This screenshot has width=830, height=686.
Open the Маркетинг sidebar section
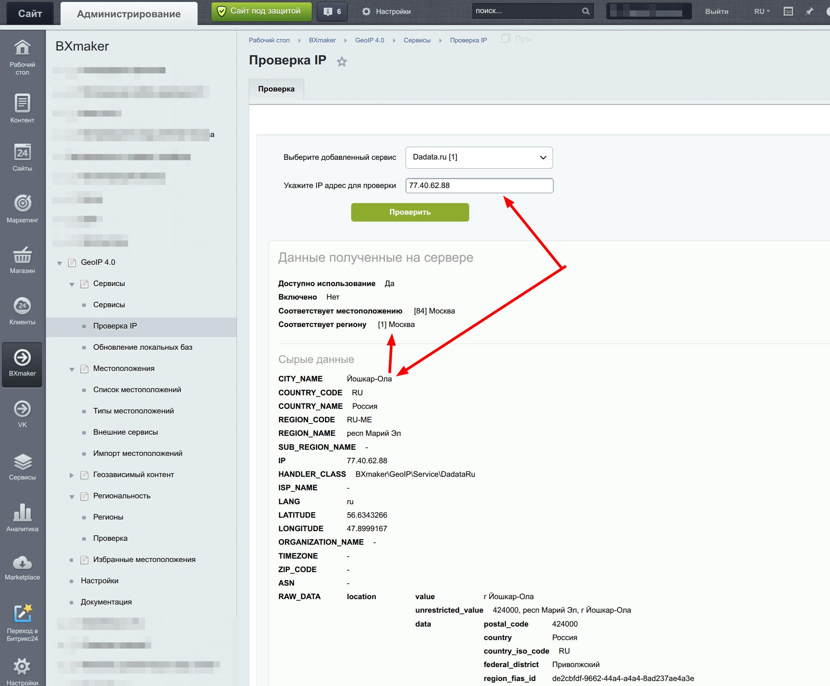click(x=22, y=208)
